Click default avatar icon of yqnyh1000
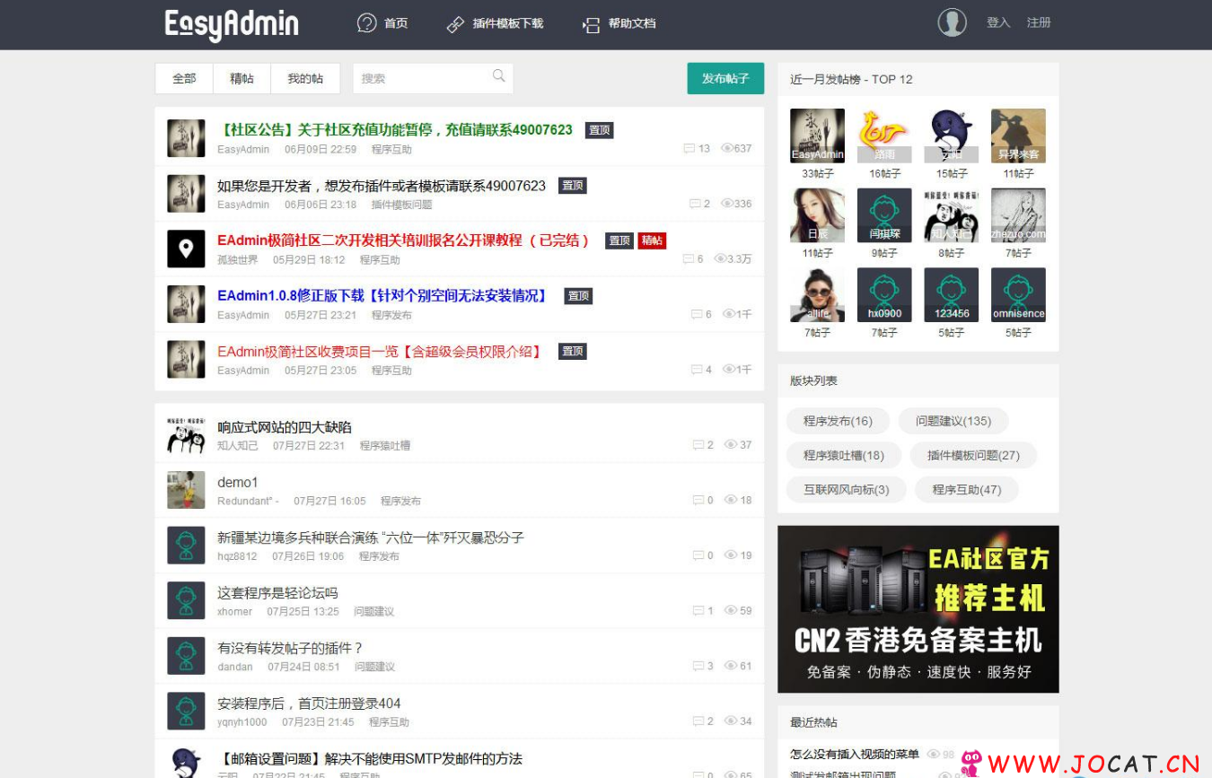This screenshot has height=778, width=1212. click(186, 711)
